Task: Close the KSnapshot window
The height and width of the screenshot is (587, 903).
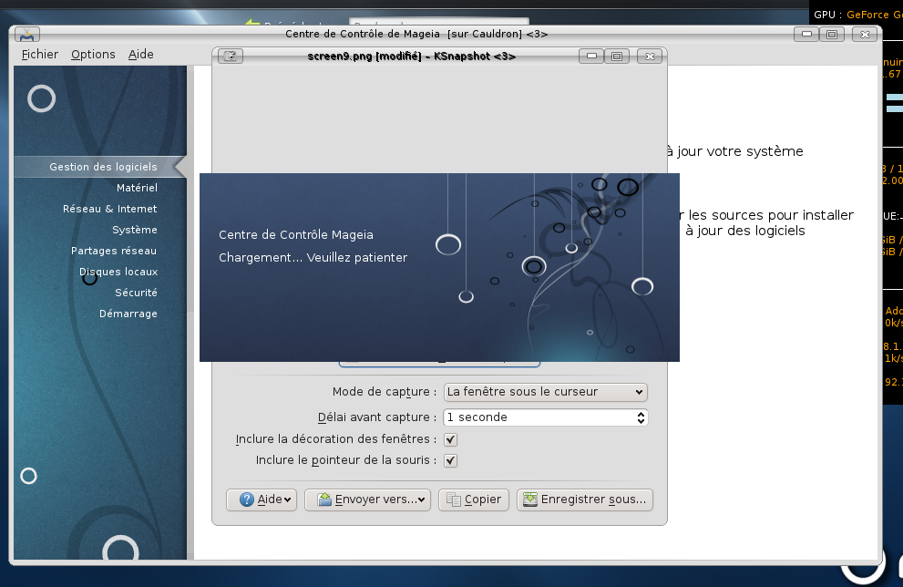Action: click(650, 56)
